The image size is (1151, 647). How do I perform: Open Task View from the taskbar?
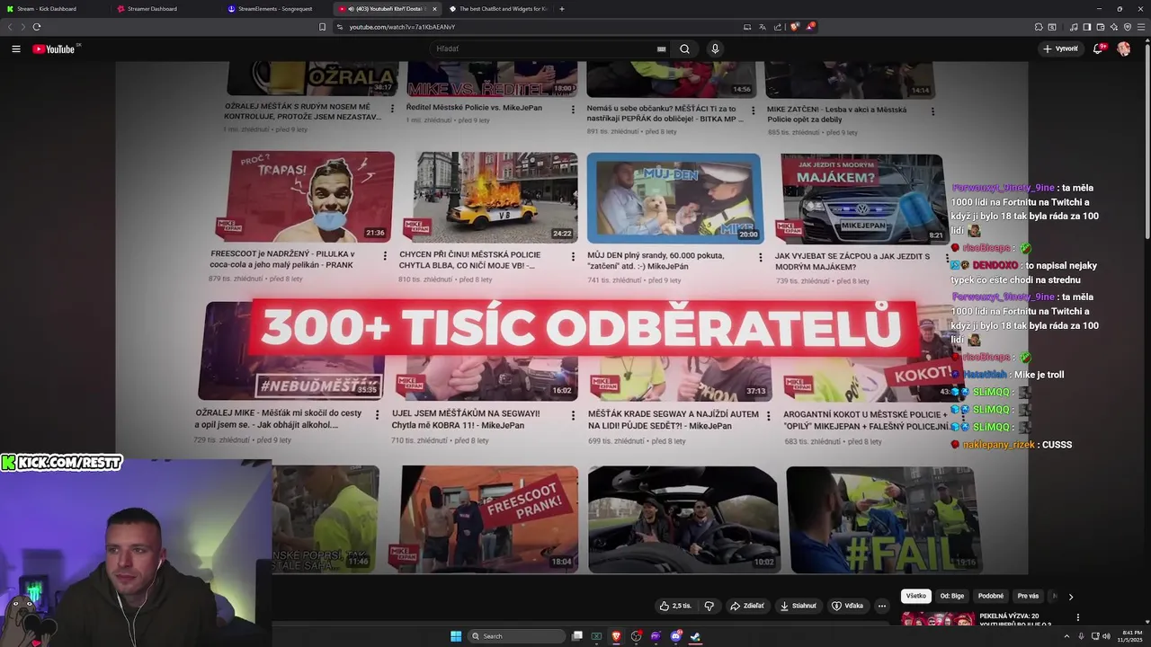tap(577, 636)
